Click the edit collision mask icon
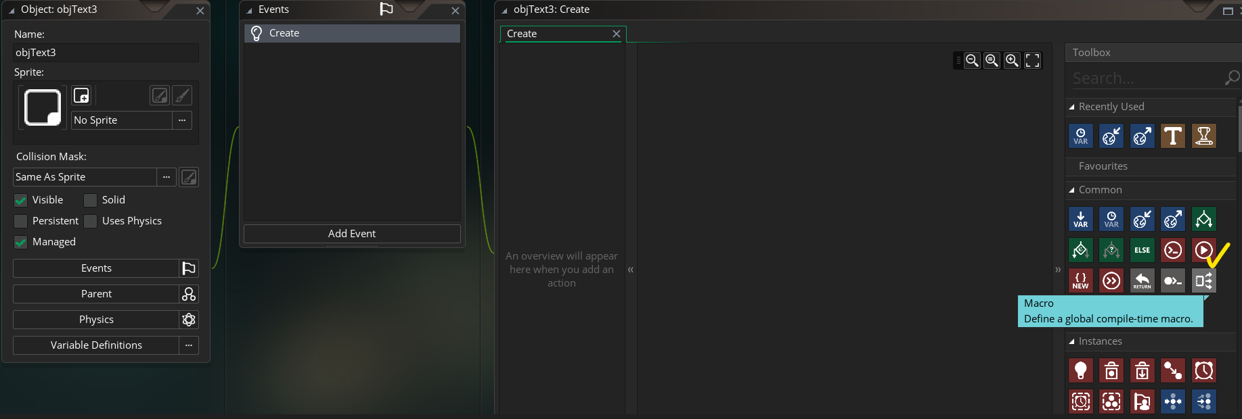 189,177
